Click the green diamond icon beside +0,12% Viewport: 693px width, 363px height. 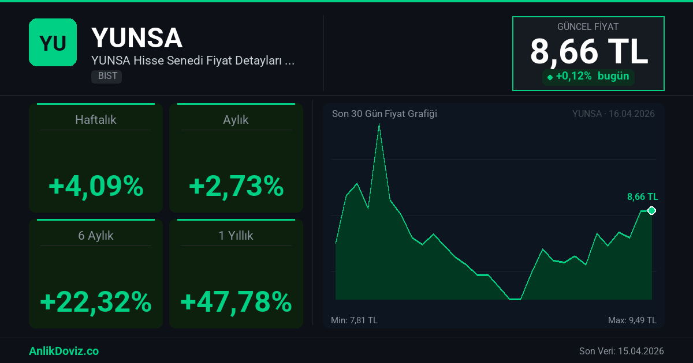(x=550, y=77)
